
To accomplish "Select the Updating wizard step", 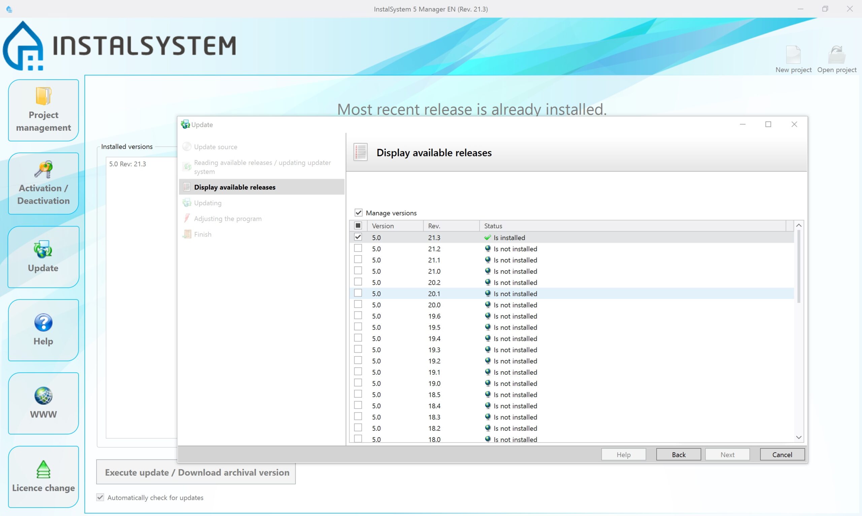I will pyautogui.click(x=262, y=203).
